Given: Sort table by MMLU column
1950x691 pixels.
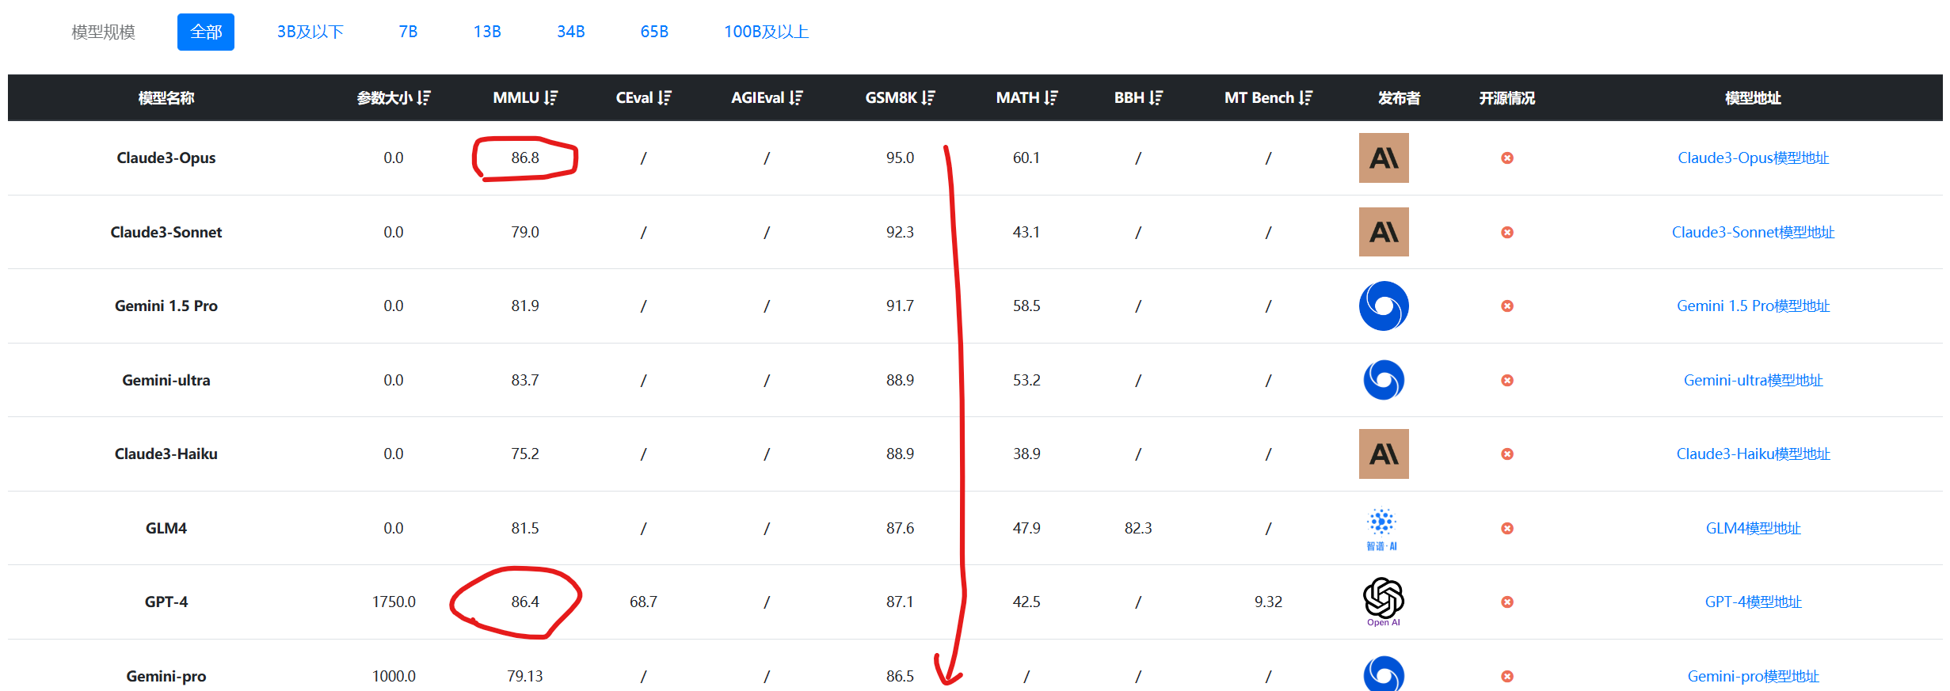Looking at the screenshot, I should pyautogui.click(x=551, y=97).
